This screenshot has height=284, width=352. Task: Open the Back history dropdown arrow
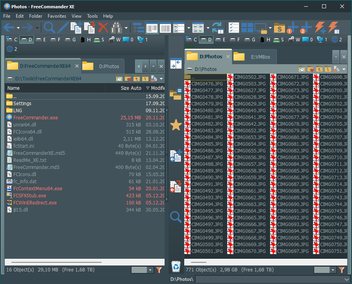pyautogui.click(x=18, y=28)
